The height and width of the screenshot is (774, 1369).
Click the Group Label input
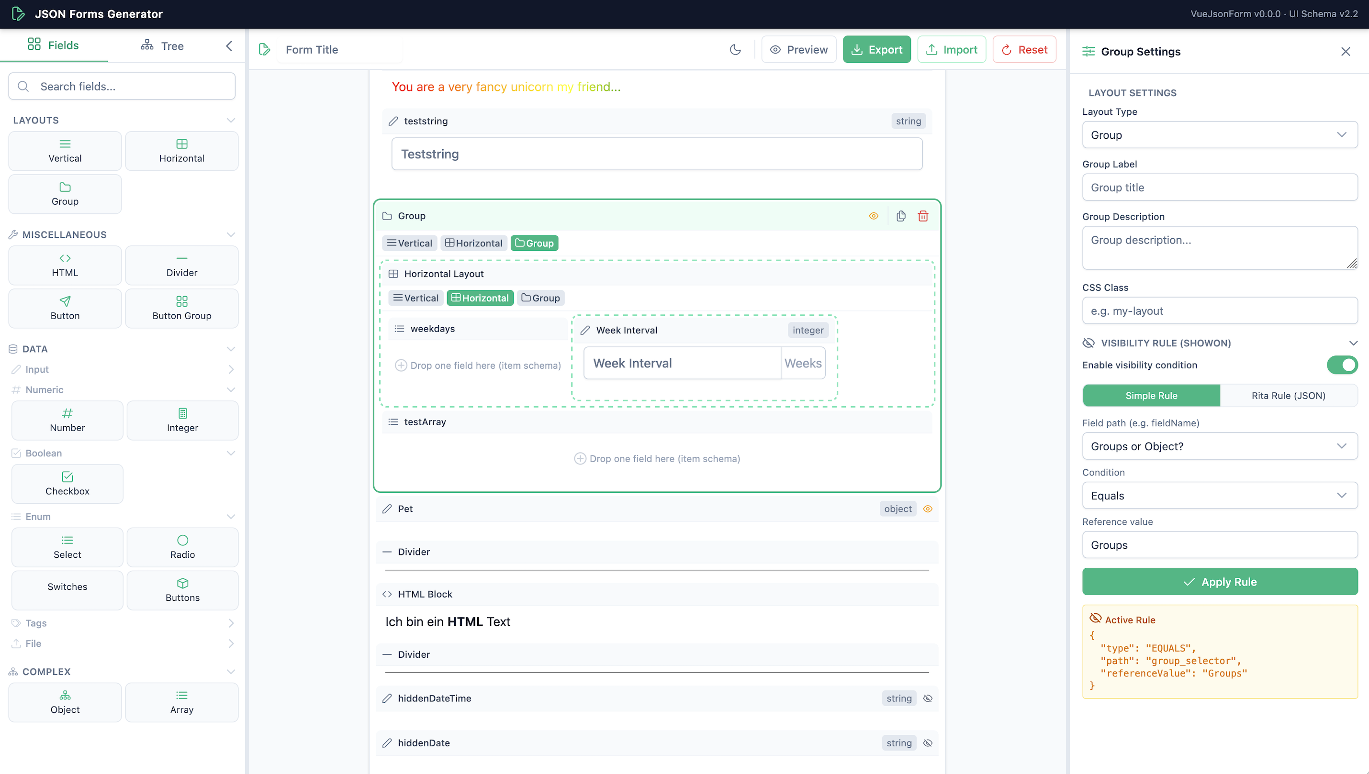click(x=1220, y=188)
